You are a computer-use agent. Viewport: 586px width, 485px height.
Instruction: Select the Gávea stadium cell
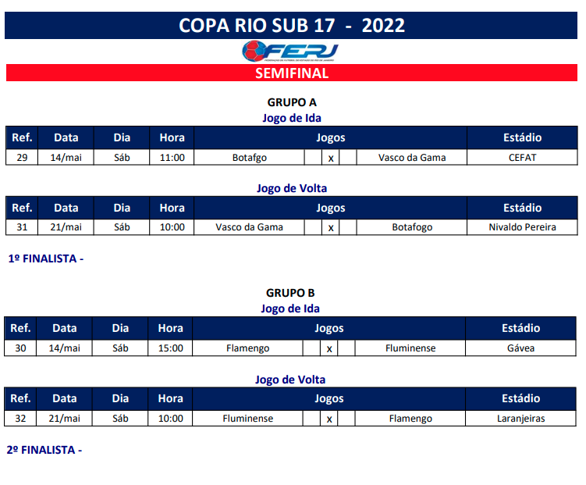tap(520, 348)
